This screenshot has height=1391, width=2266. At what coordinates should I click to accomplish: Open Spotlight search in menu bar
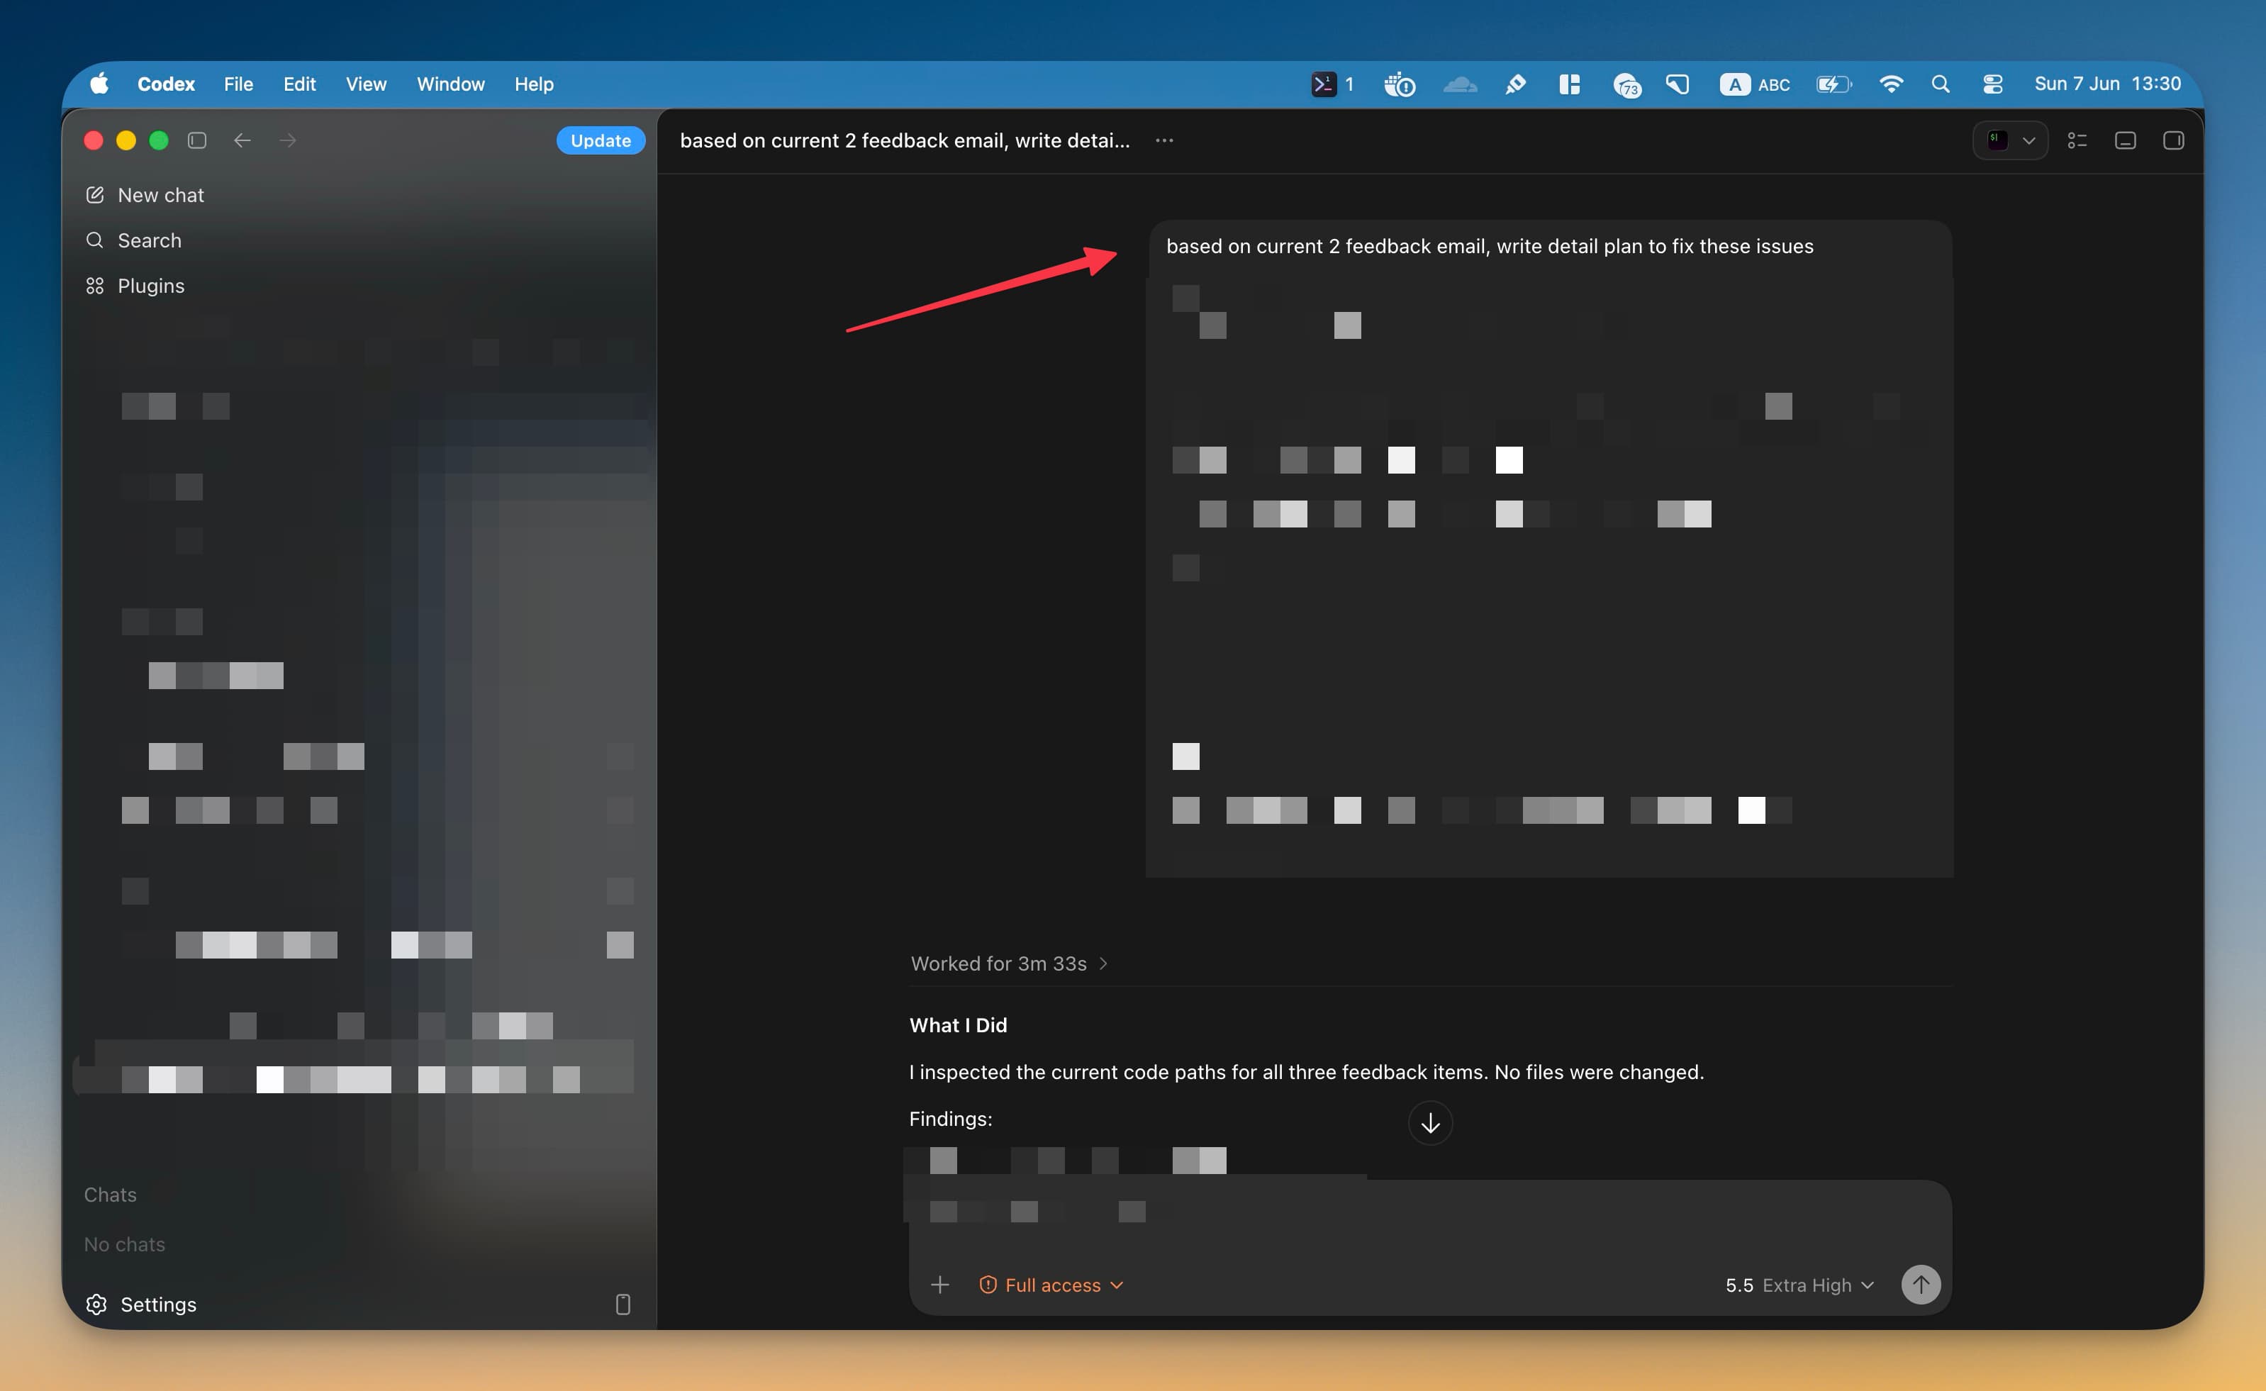tap(1941, 84)
